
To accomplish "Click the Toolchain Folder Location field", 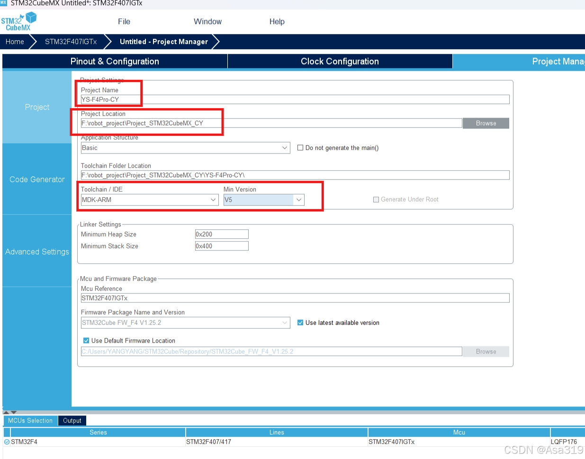I will pyautogui.click(x=295, y=175).
